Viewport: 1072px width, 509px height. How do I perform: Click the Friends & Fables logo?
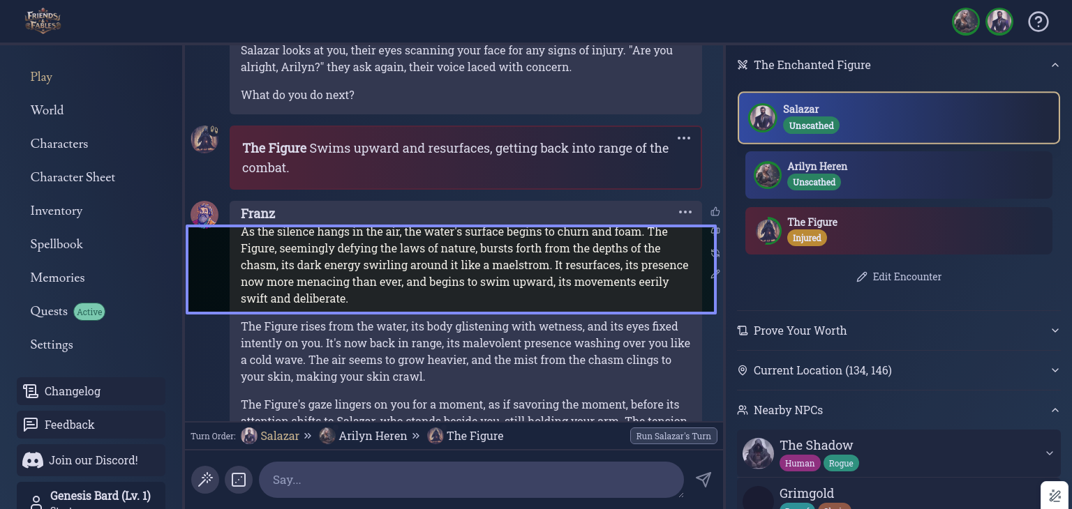(43, 22)
